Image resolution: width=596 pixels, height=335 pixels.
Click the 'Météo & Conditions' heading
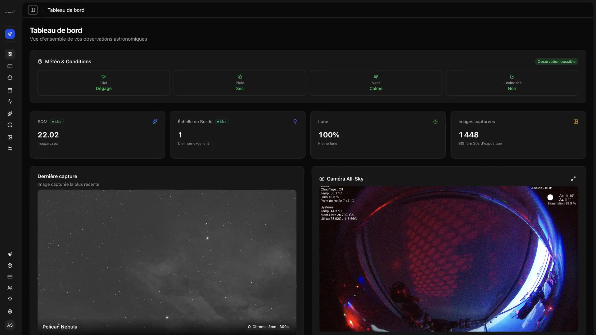pos(68,61)
